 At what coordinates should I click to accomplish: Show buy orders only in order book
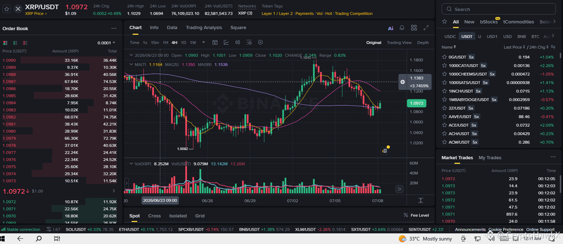tap(15, 43)
